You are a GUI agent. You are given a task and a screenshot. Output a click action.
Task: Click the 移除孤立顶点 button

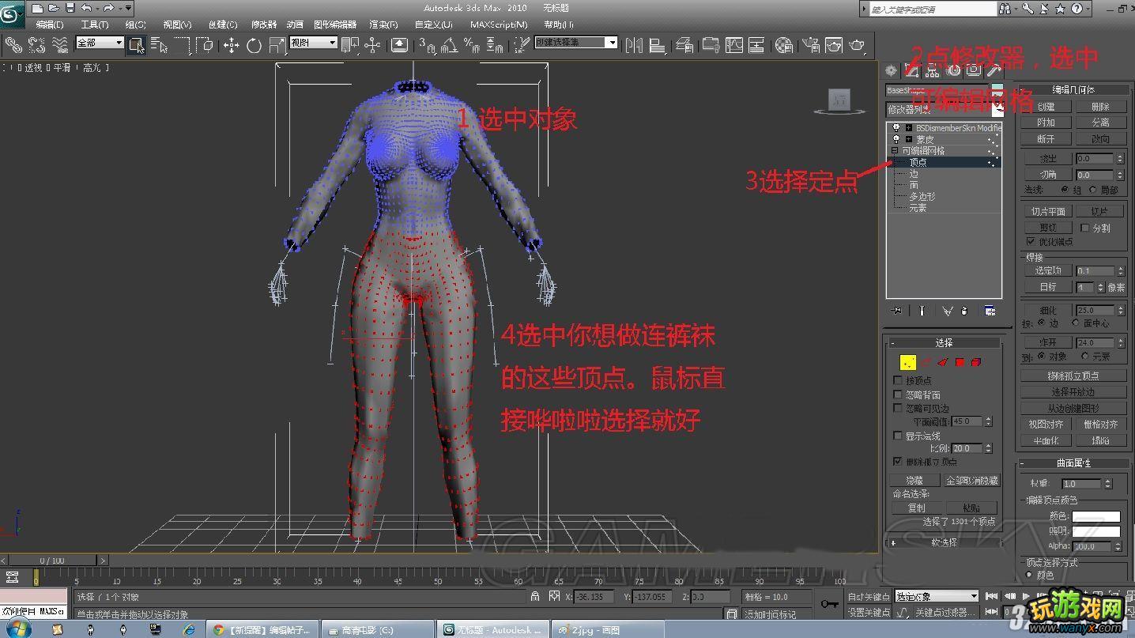[1073, 376]
